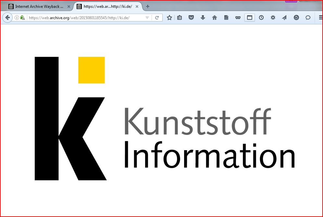323x217 pixels.
Task: Click the page document icon
Action: pyautogui.click(x=226, y=18)
